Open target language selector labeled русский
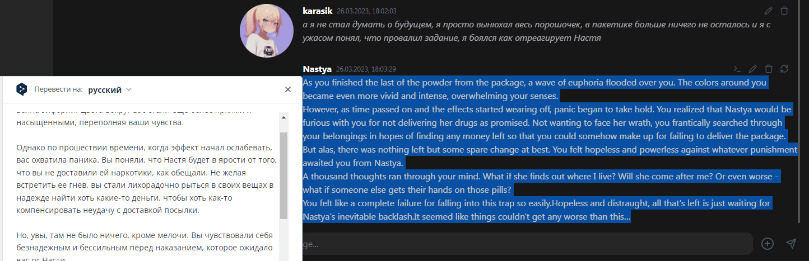 click(105, 89)
